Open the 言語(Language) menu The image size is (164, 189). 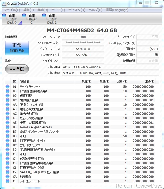point(117,10)
